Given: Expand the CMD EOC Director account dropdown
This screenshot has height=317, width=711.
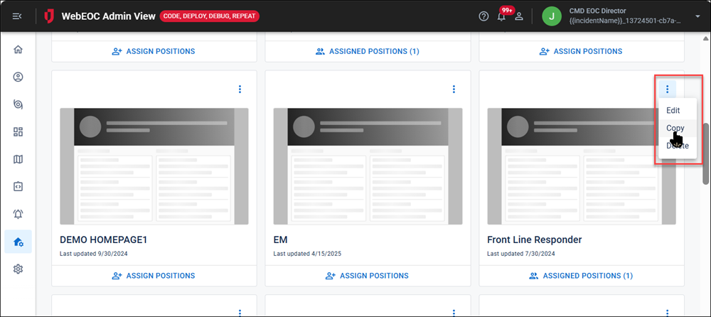Looking at the screenshot, I should point(697,16).
